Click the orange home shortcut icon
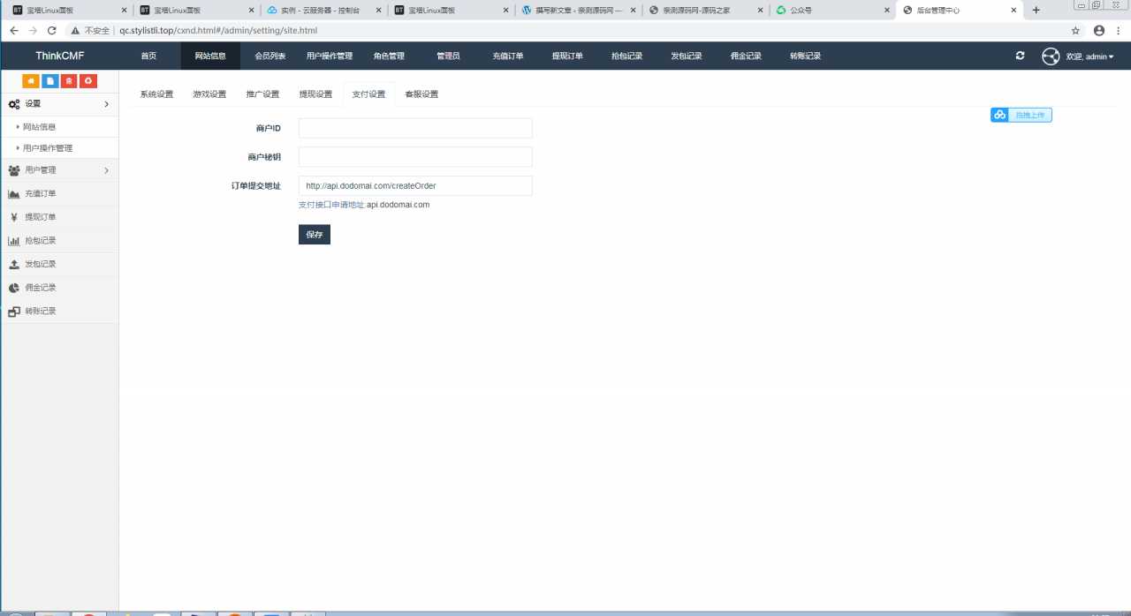The image size is (1131, 616). tap(31, 81)
